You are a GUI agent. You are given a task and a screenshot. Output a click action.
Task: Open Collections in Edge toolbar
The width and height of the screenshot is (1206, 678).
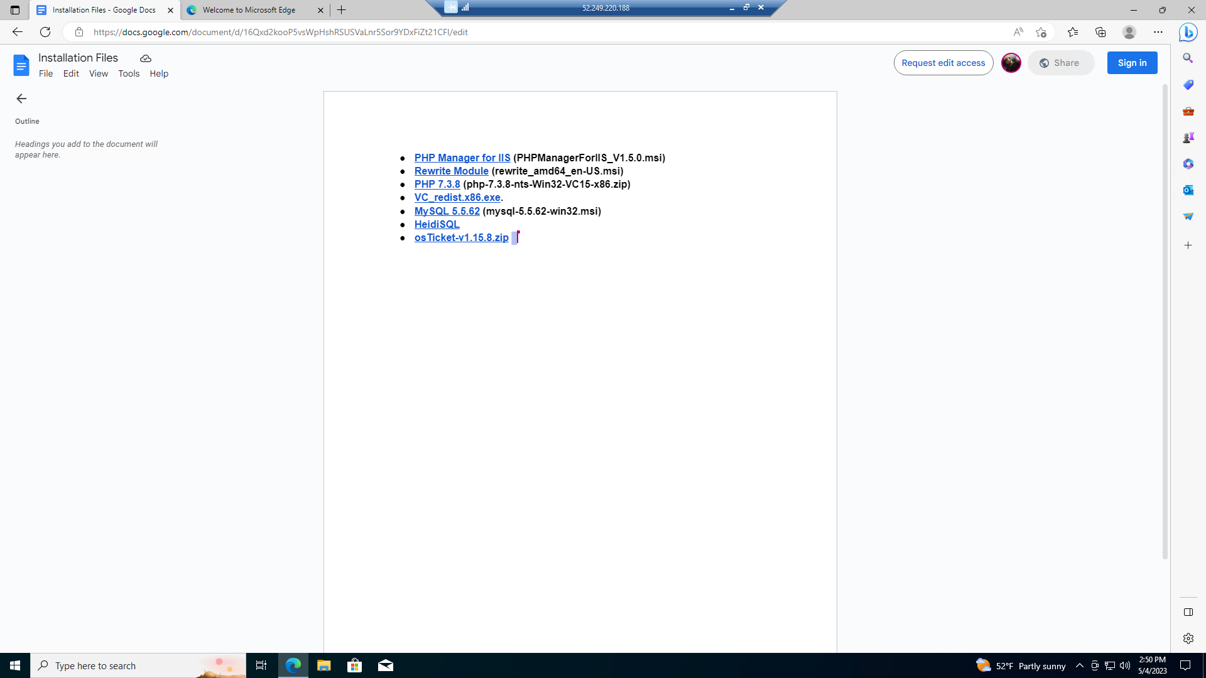[1100, 31]
